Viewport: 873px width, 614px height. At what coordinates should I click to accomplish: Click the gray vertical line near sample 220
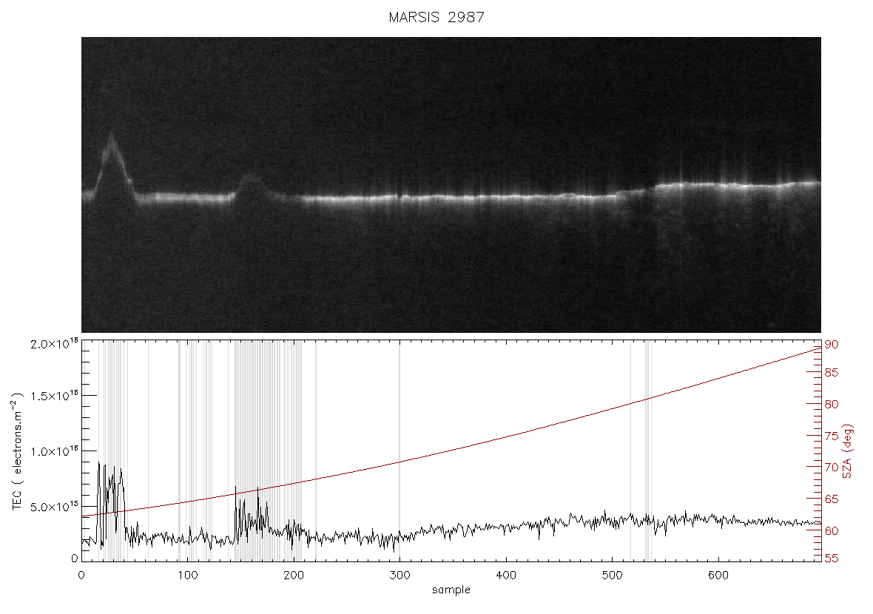coord(316,450)
